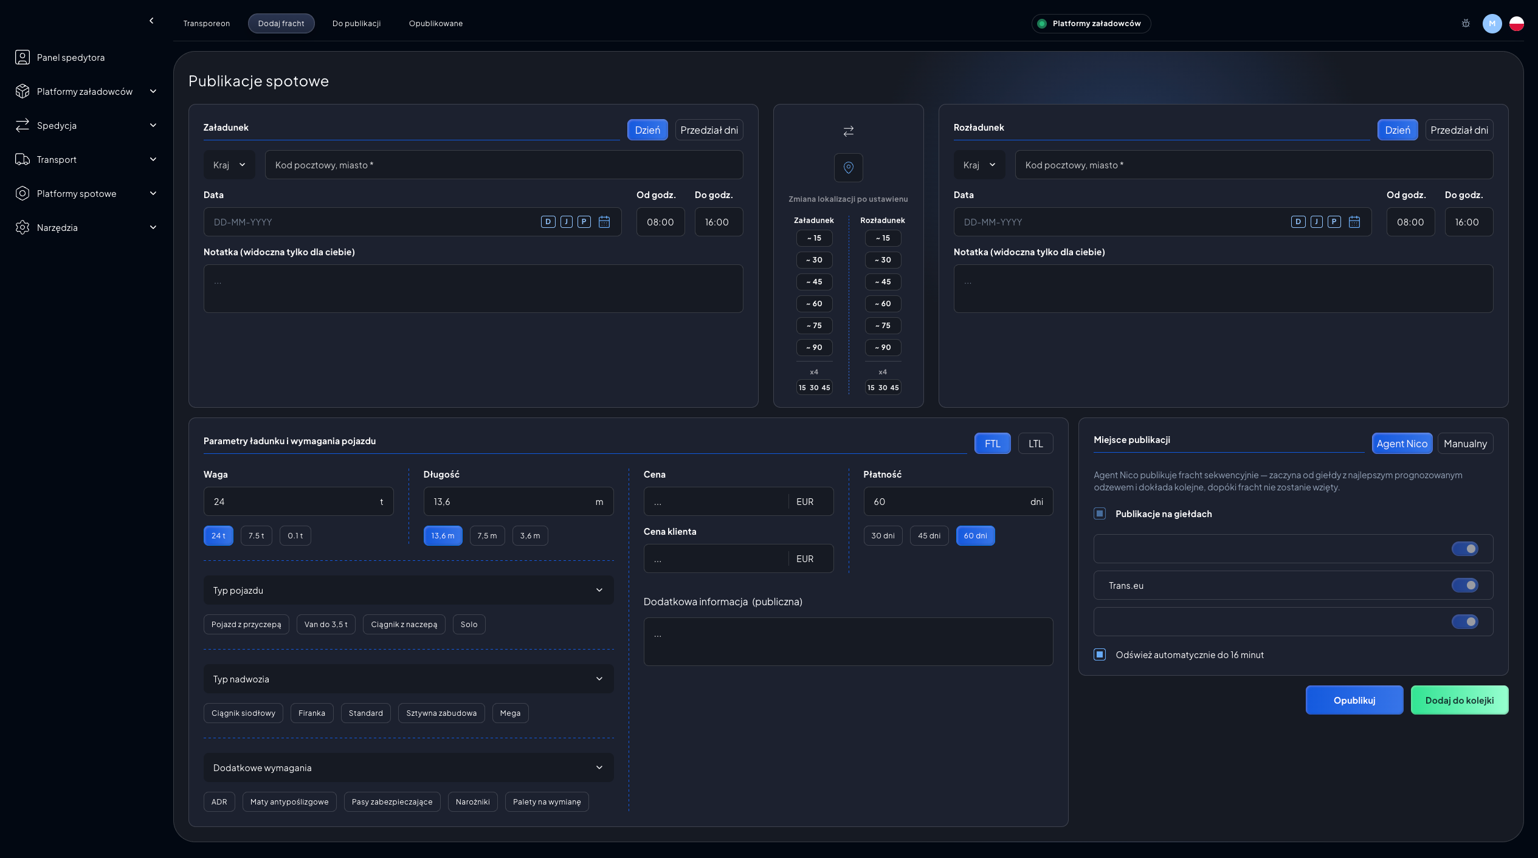Click Załadunek Kod pocztowy, miasto field
This screenshot has width=1538, height=858.
pyautogui.click(x=504, y=165)
